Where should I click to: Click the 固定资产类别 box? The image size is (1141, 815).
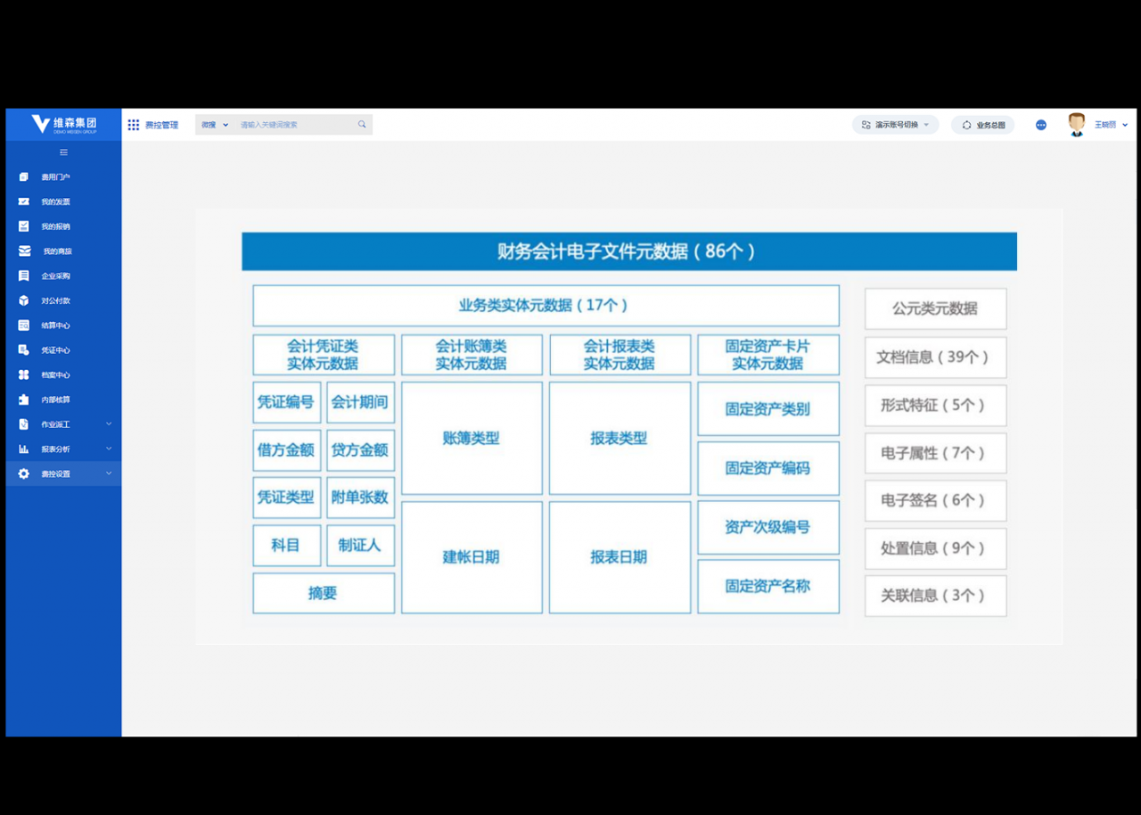(x=768, y=409)
